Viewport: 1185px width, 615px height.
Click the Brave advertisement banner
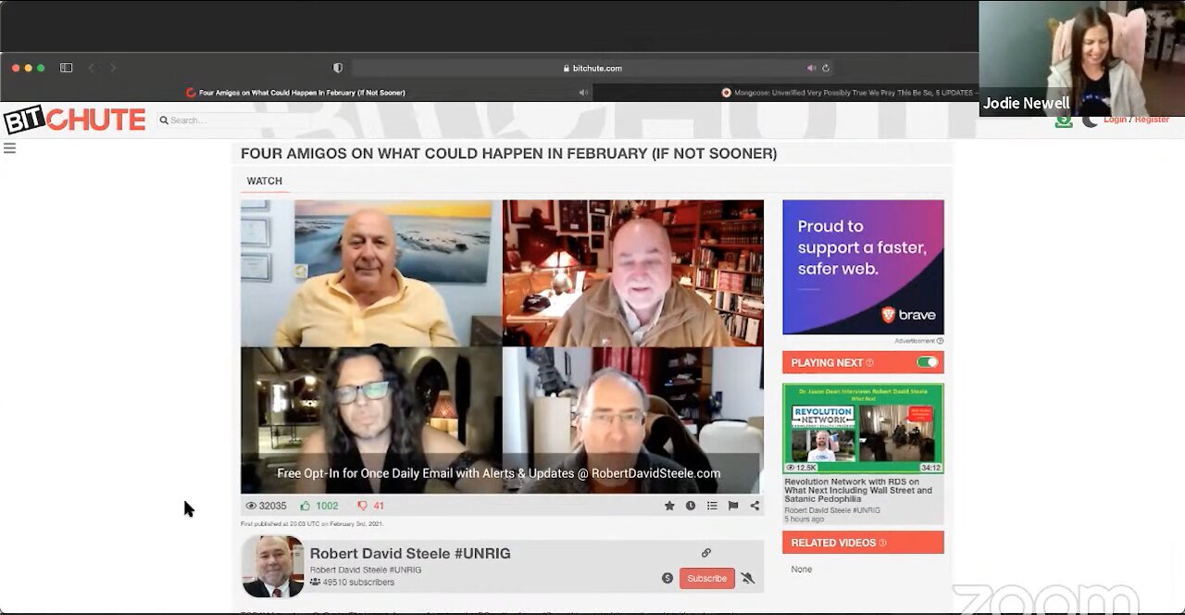[863, 267]
